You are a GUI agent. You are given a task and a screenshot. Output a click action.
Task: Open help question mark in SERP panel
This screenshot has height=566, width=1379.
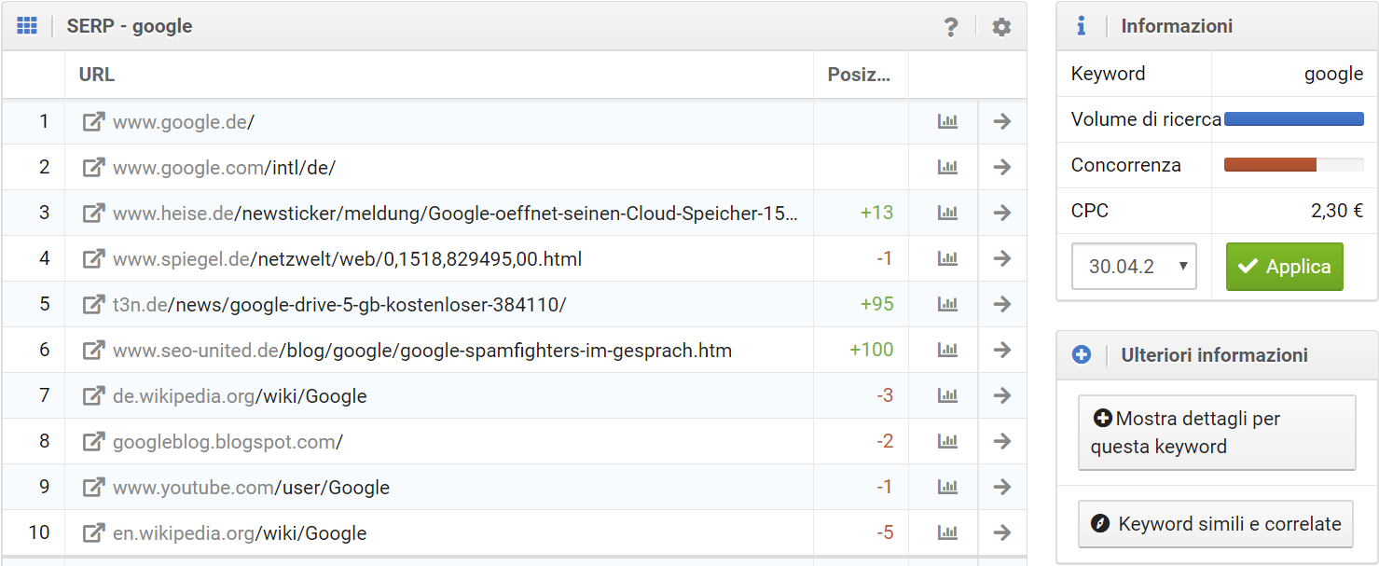click(x=951, y=27)
